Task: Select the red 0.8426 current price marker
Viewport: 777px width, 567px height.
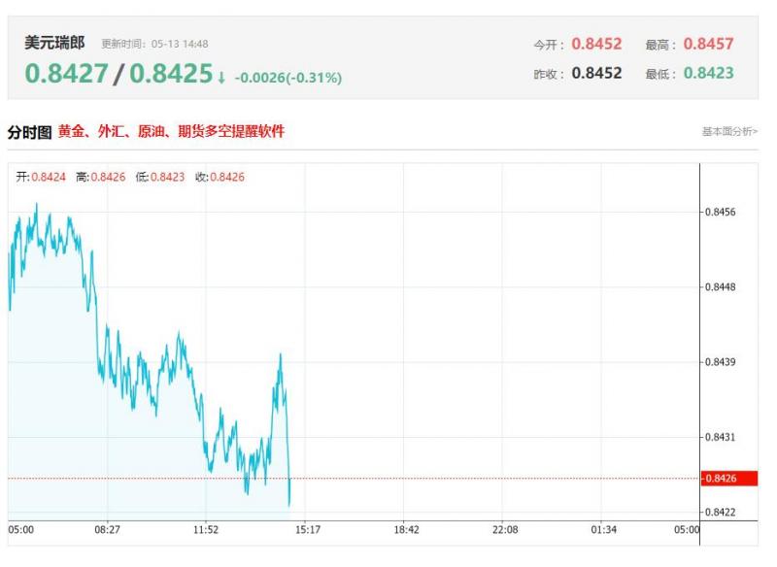Action: tap(729, 479)
